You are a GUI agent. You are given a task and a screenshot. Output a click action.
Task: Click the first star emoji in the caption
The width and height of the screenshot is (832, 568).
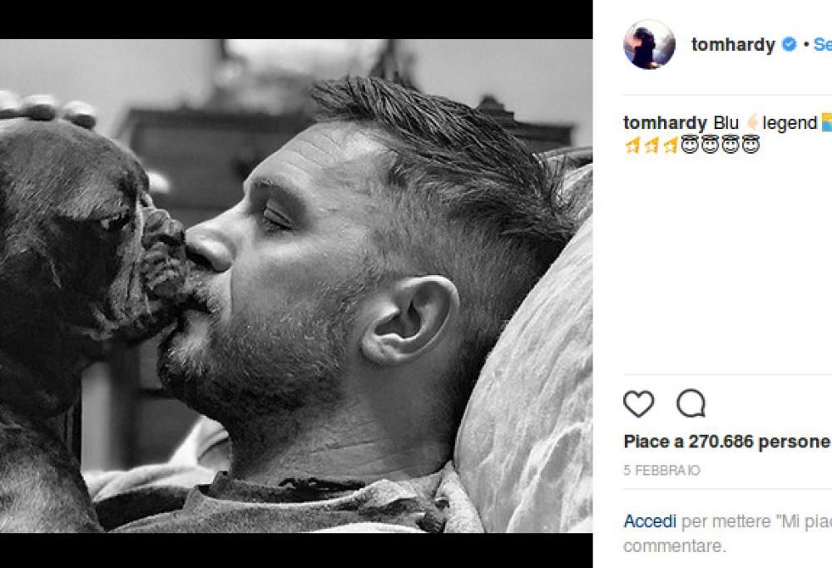pyautogui.click(x=631, y=146)
